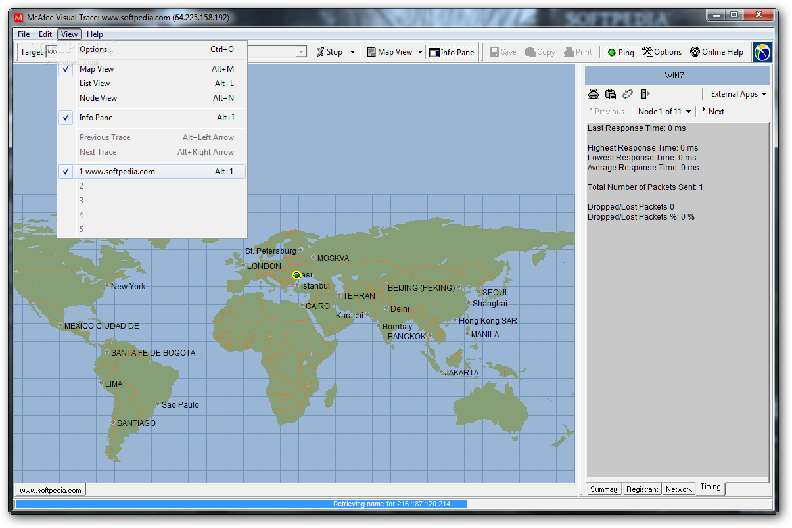
Task: Switch to the Summary tab
Action: click(604, 489)
